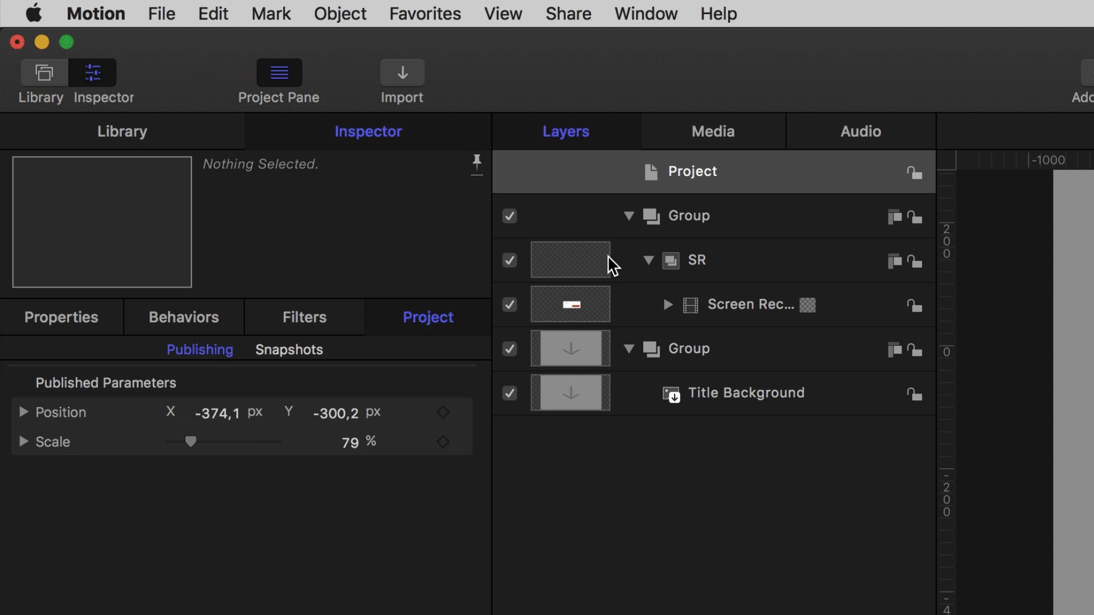The width and height of the screenshot is (1094, 615).
Task: Collapse the top Group disclosure triangle
Action: click(x=628, y=216)
